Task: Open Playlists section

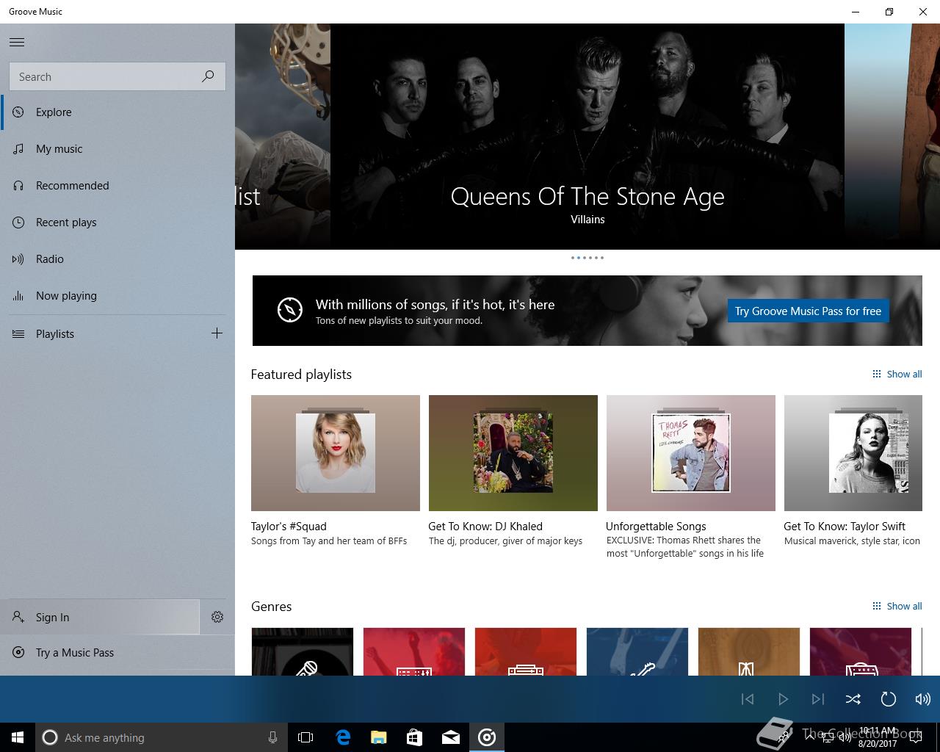Action: click(100, 334)
